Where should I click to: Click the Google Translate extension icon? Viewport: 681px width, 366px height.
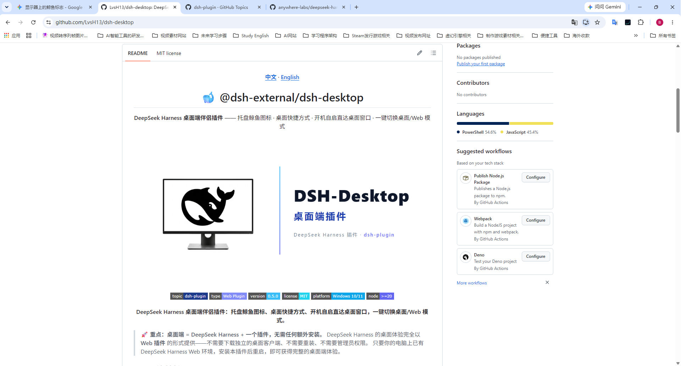[615, 22]
